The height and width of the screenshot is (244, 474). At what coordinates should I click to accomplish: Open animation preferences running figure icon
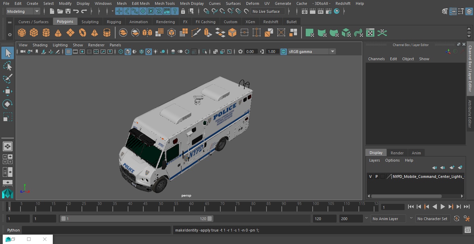pos(467,219)
